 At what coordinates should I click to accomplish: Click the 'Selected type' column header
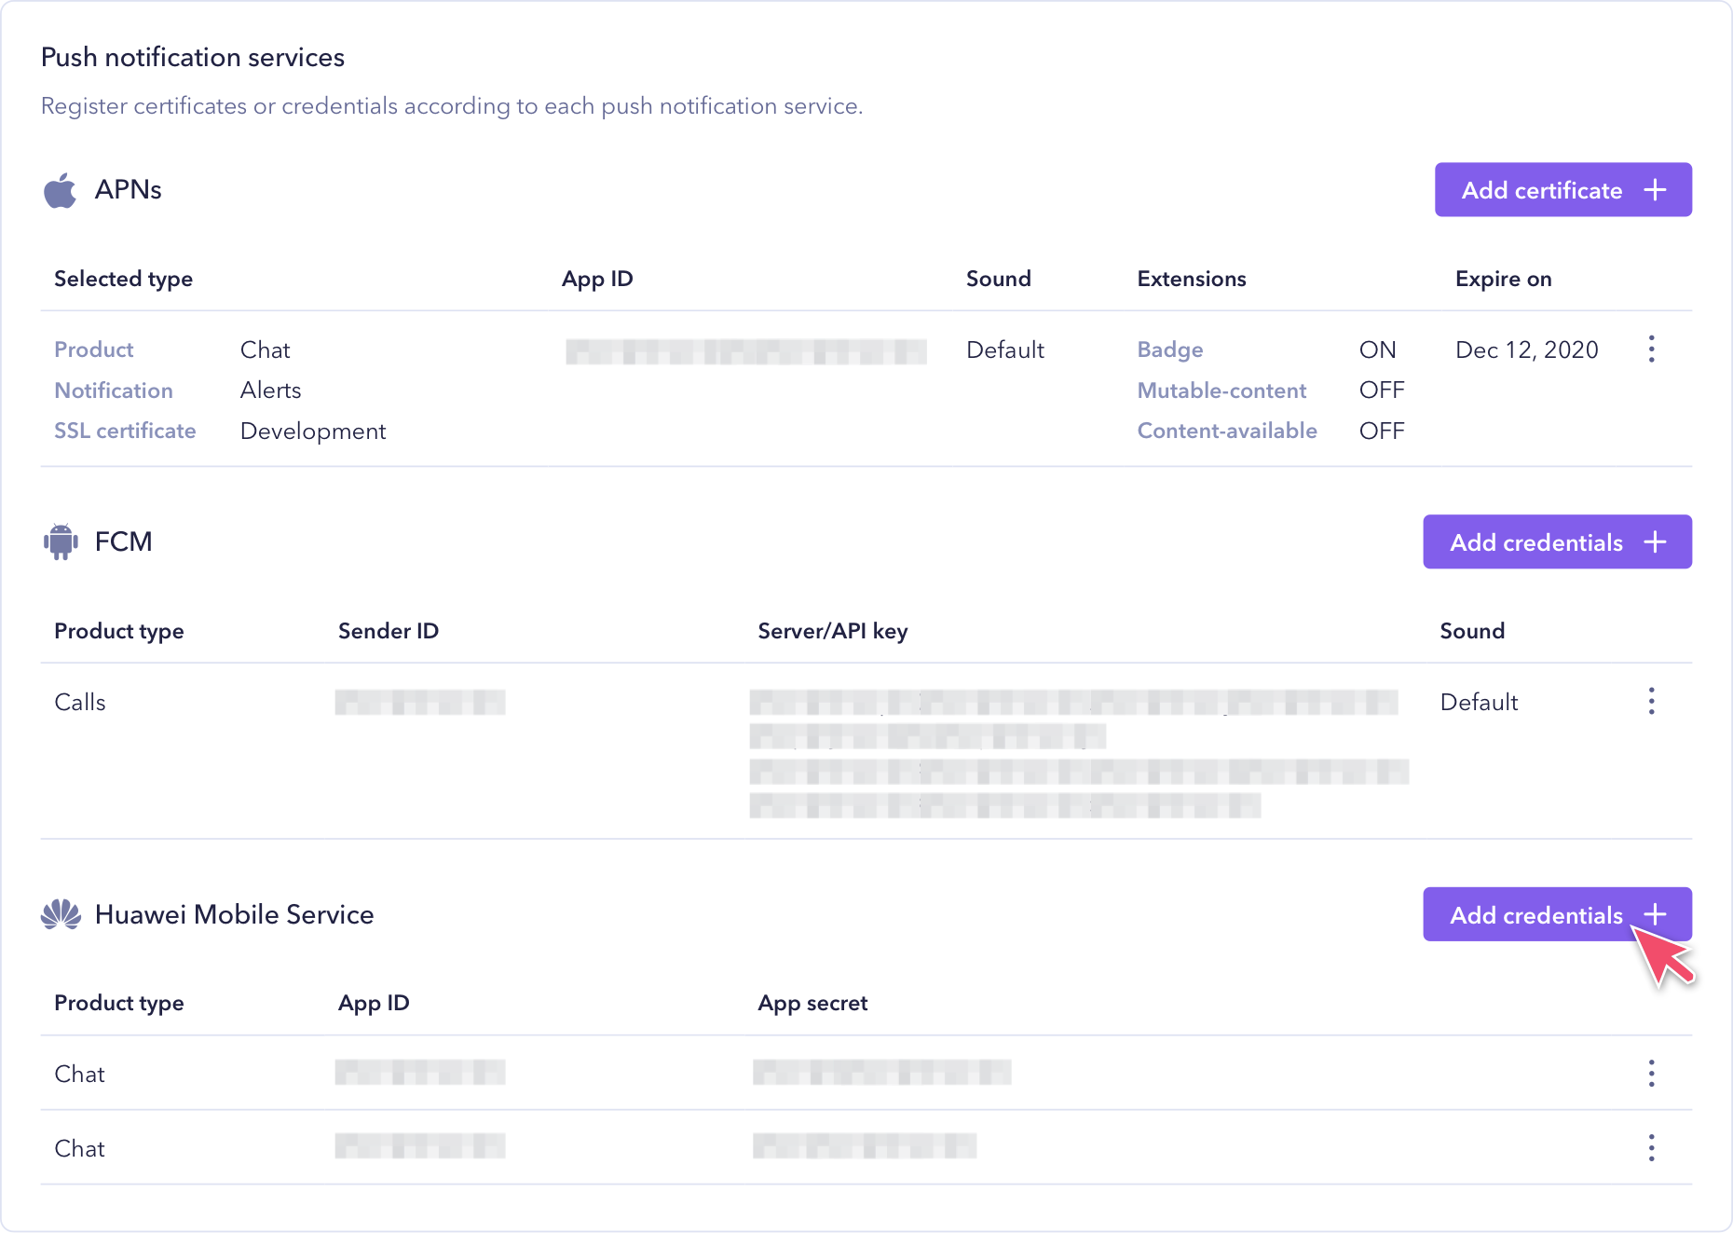pyautogui.click(x=123, y=279)
